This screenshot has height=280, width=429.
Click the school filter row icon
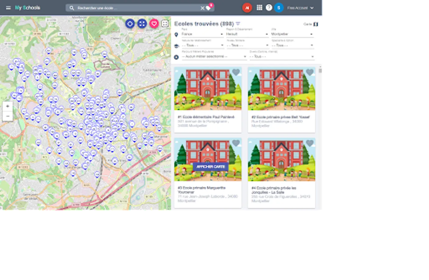tap(176, 46)
